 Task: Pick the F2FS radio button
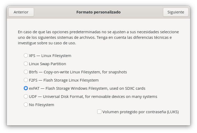coord(26,80)
